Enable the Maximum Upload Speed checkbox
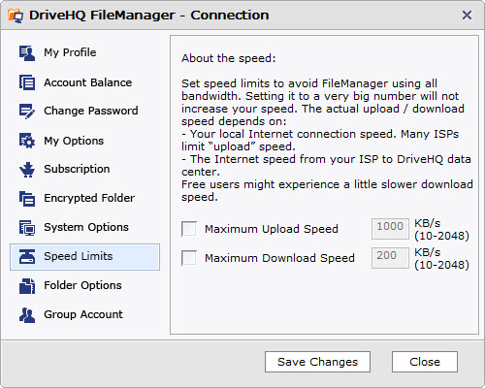 pyautogui.click(x=189, y=229)
